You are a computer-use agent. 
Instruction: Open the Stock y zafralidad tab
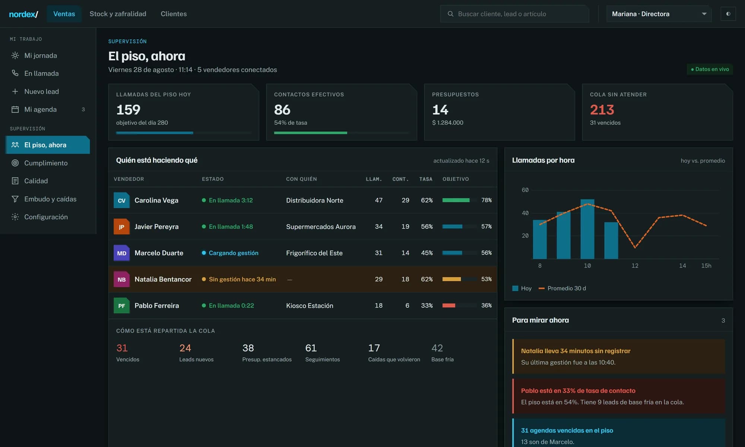pos(118,14)
